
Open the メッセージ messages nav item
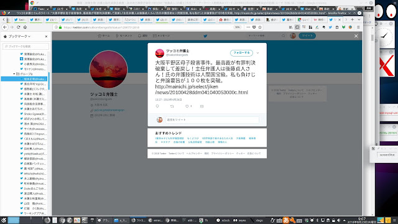(162, 36)
